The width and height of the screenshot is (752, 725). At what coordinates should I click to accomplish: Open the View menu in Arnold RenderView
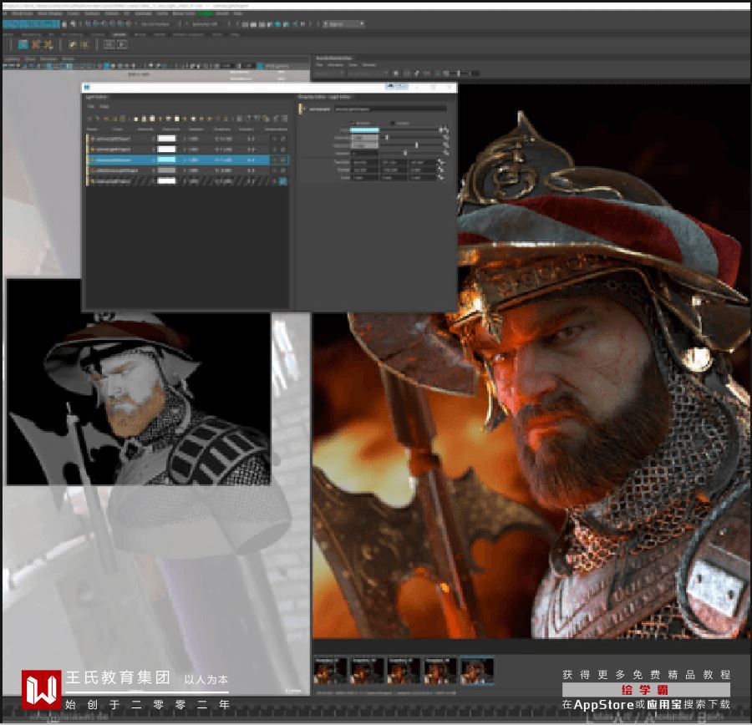coord(353,65)
